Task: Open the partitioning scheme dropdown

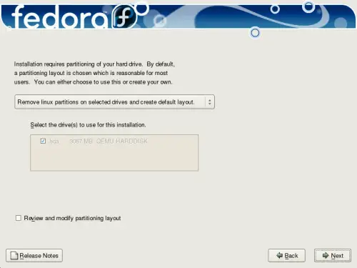Action: tap(114, 102)
